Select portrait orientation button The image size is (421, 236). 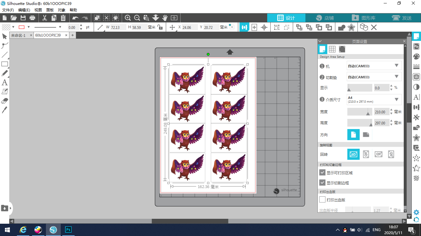pyautogui.click(x=354, y=135)
